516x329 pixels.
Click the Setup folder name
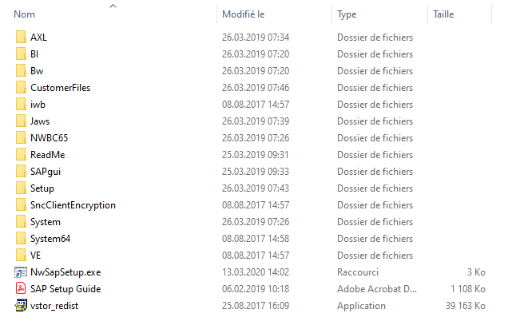point(42,188)
